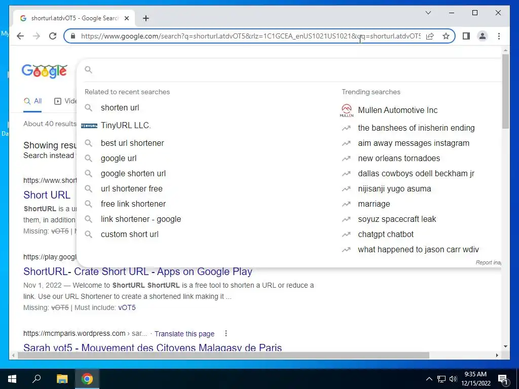The width and height of the screenshot is (519, 389).
Task: Go back using the browser back arrow
Action: pyautogui.click(x=20, y=36)
